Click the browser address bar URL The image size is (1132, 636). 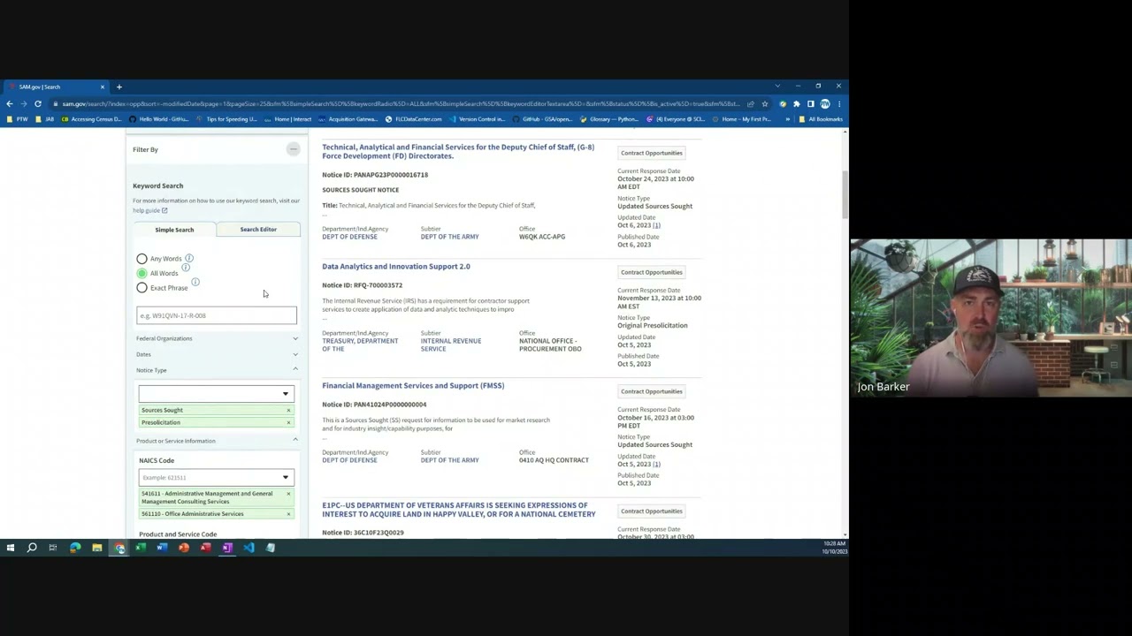[x=401, y=103]
